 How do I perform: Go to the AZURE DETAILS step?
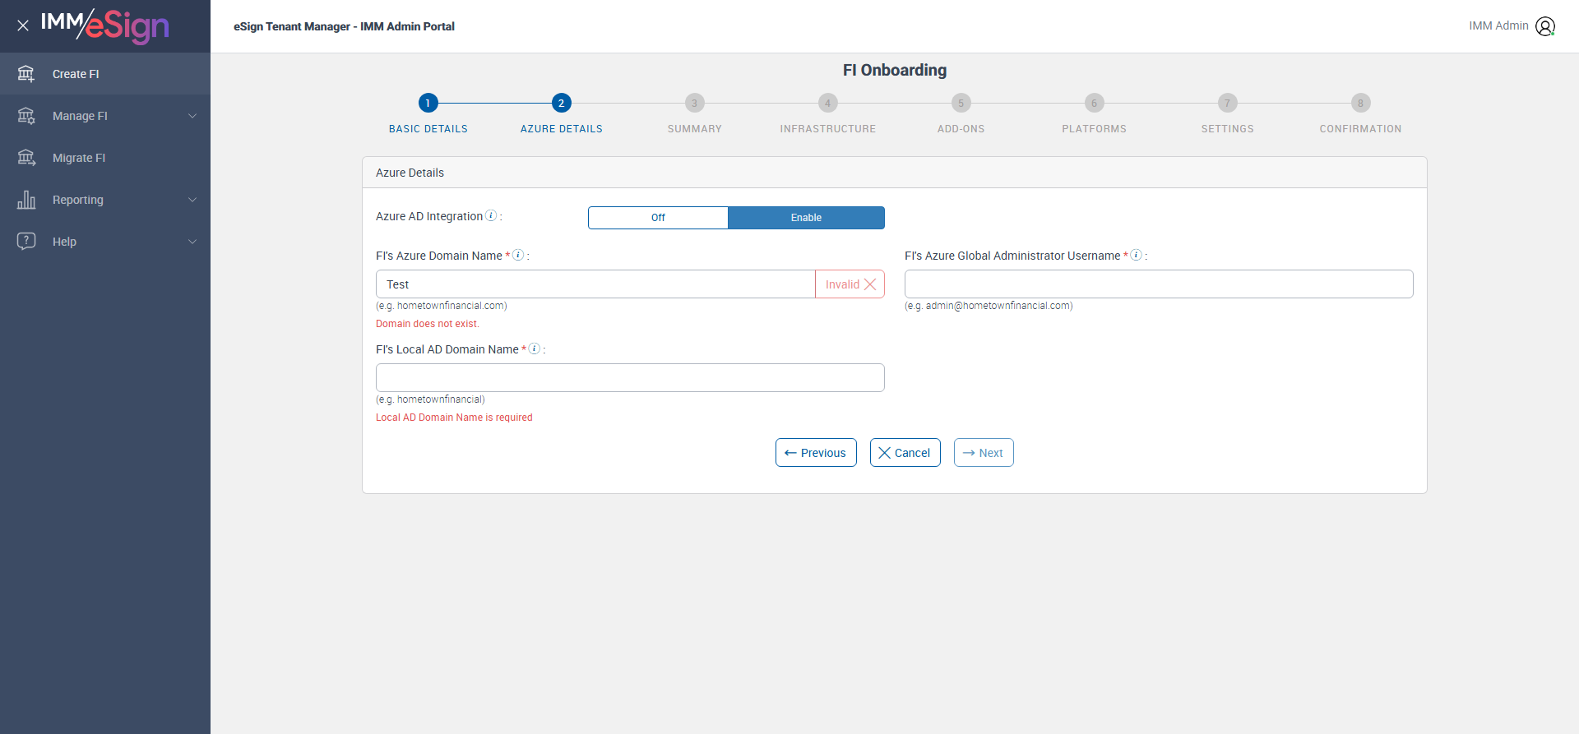click(561, 129)
